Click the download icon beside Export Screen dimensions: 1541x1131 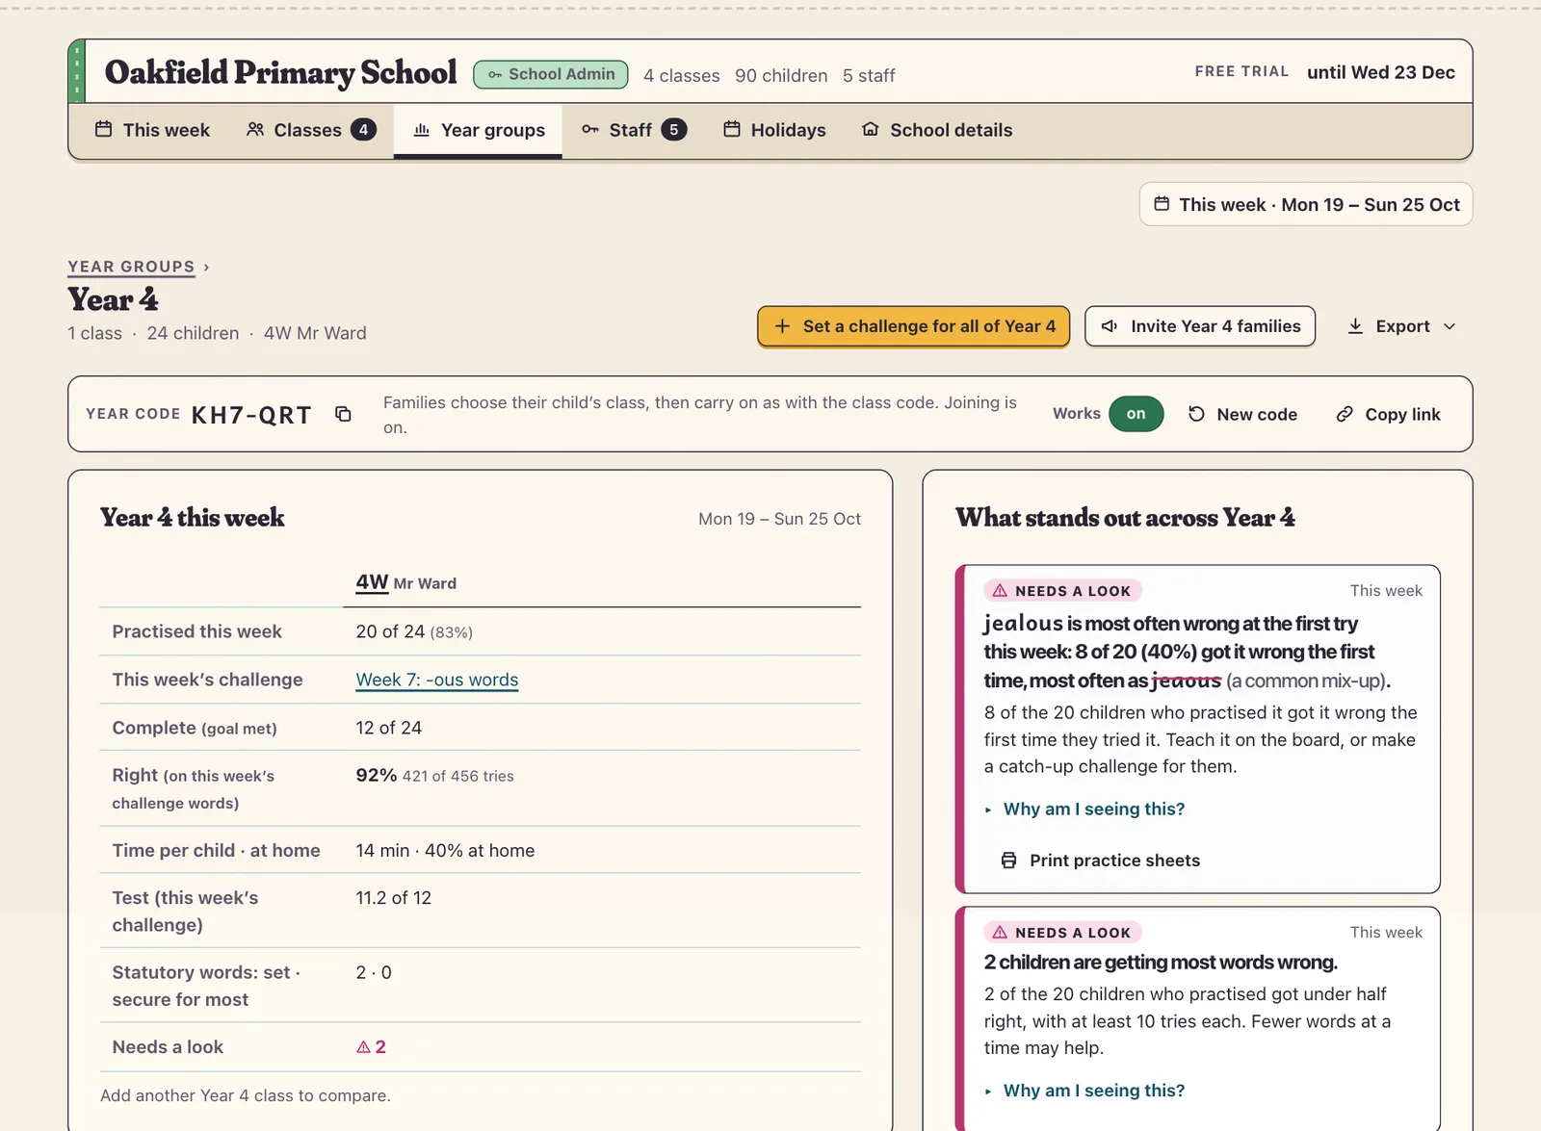1355,326
